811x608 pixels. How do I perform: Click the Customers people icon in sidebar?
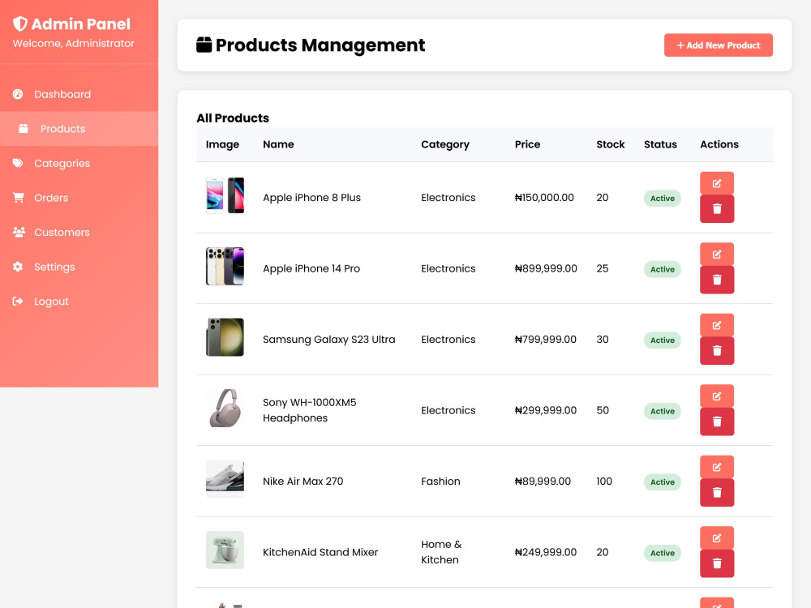(19, 232)
